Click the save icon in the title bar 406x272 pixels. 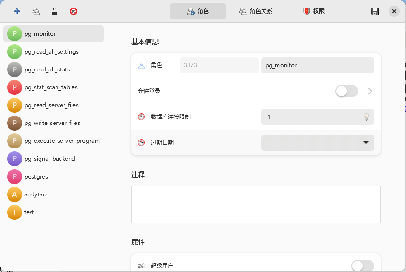pyautogui.click(x=375, y=11)
